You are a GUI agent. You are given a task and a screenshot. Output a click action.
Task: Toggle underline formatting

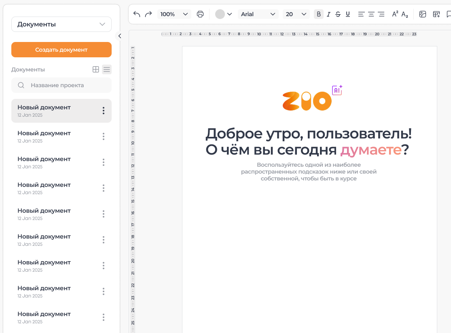(x=347, y=14)
